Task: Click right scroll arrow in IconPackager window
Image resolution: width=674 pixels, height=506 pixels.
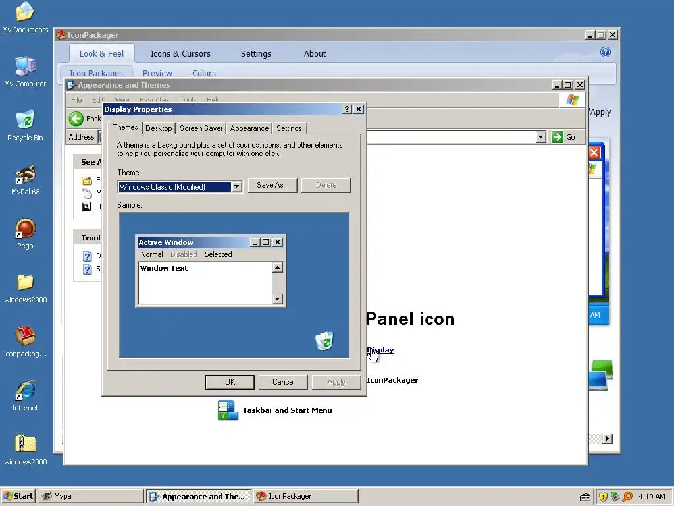Action: [607, 438]
